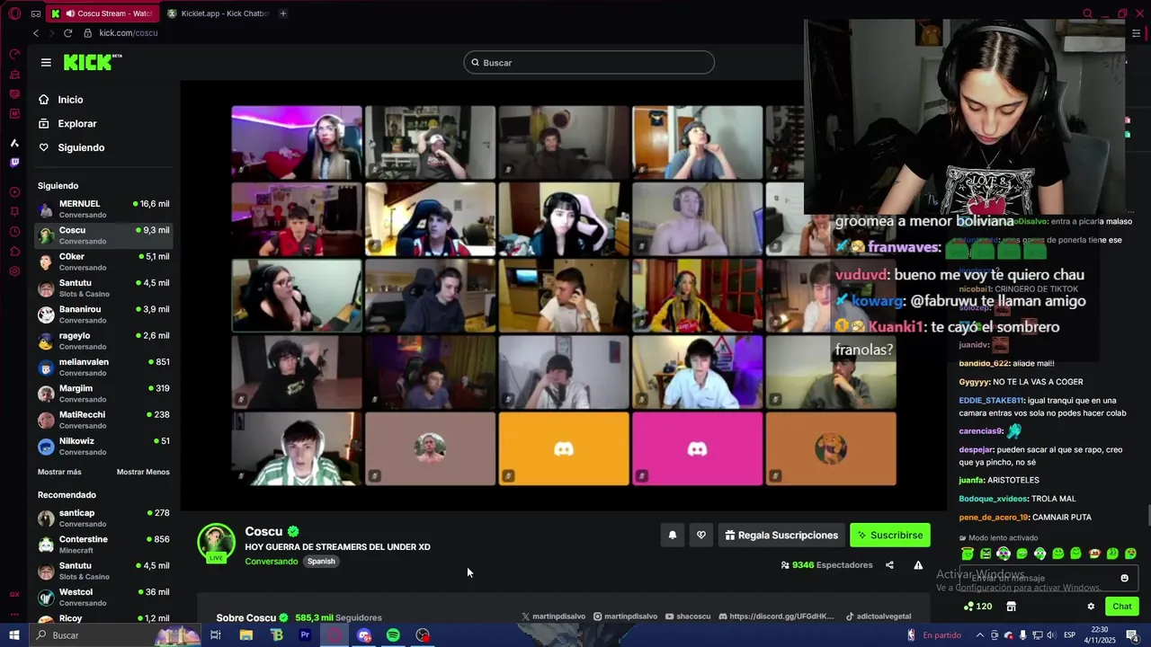The height and width of the screenshot is (647, 1151).
Task: Expand list with Mostrar más
Action: click(x=59, y=472)
